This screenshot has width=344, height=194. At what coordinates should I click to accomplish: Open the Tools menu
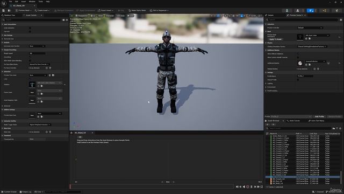click(x=41, y=2)
